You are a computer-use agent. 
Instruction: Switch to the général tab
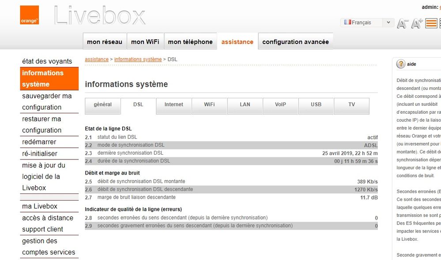click(x=102, y=105)
